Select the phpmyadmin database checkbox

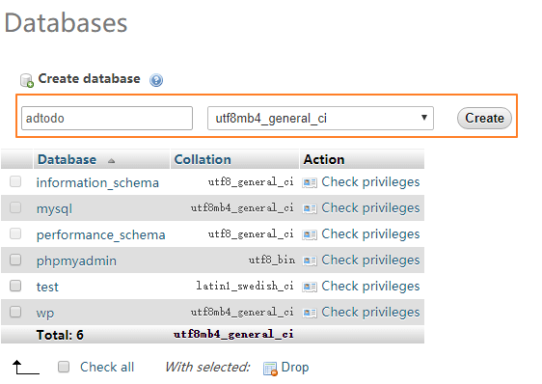click(15, 260)
